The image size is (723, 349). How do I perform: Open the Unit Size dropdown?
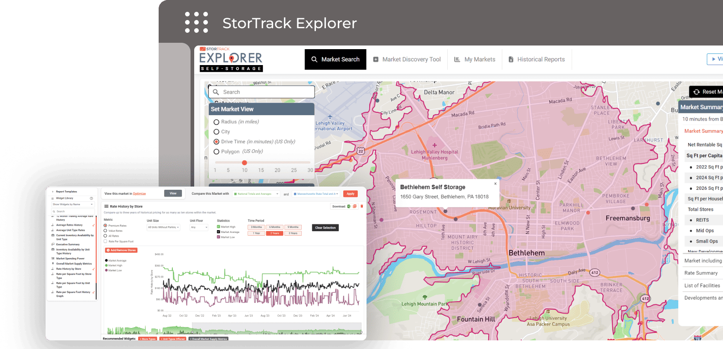pyautogui.click(x=163, y=227)
